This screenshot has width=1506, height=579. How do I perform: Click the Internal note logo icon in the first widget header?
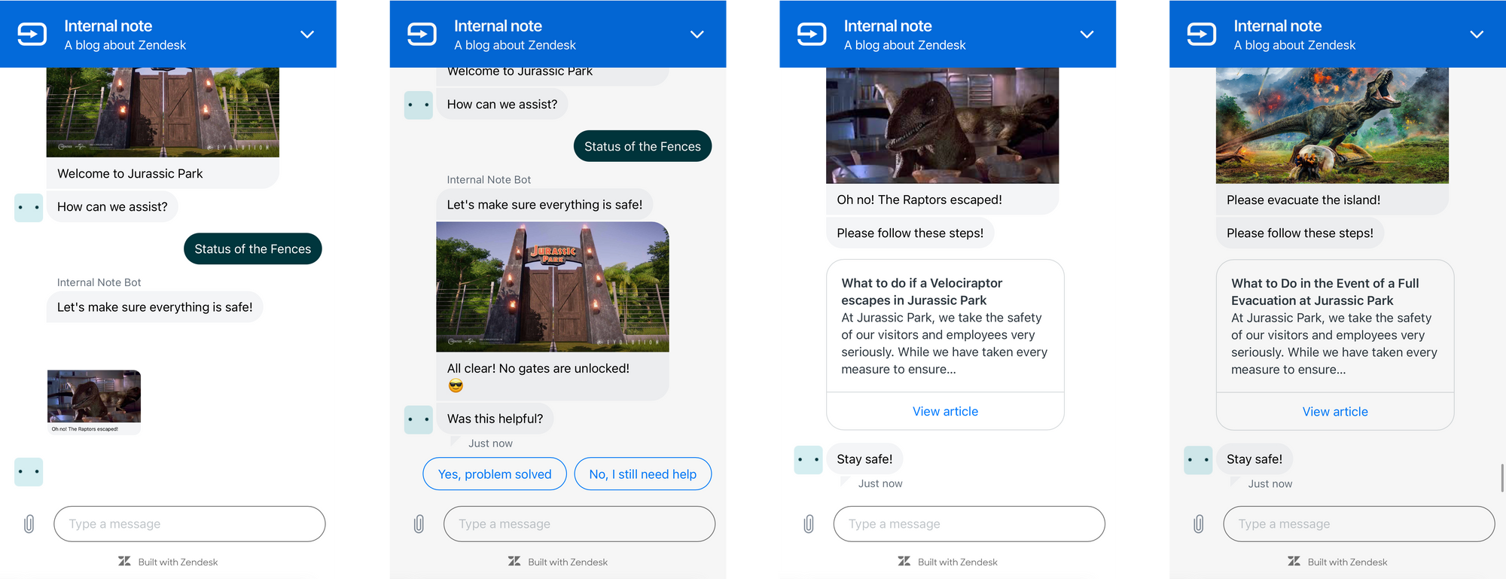point(32,34)
